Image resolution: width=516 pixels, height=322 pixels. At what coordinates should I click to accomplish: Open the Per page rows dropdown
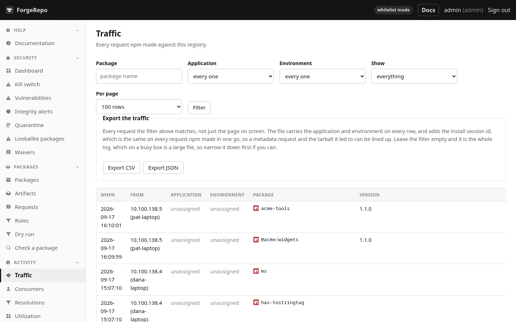tap(139, 107)
